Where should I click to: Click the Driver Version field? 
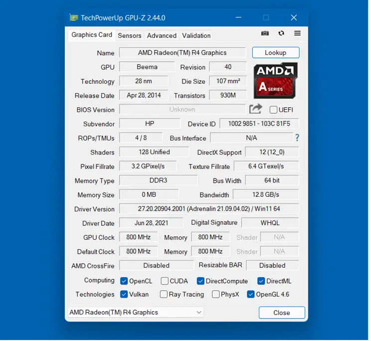pos(209,209)
